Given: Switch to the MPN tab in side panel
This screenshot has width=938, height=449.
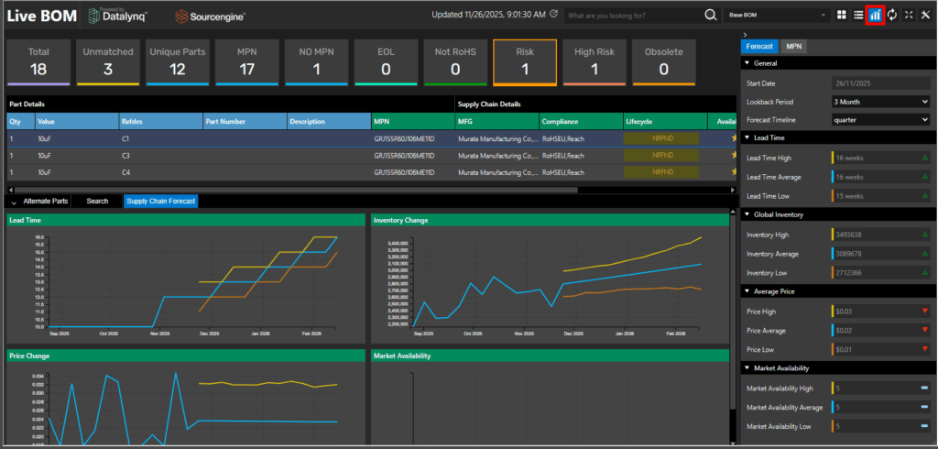Looking at the screenshot, I should click(x=794, y=45).
